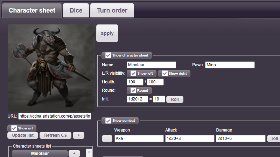This screenshot has height=157, width=280.
Task: Remove the Axe weapon with minus button
Action: [x=107, y=139]
